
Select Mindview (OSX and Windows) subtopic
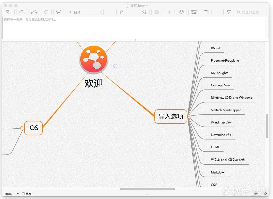[x=232, y=98]
